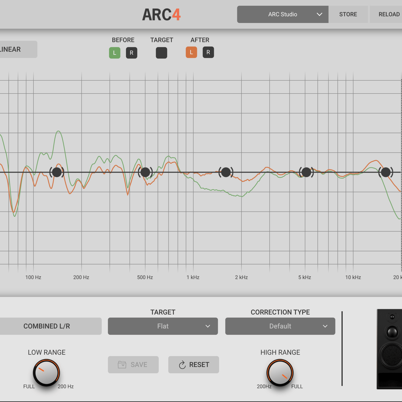Click the FULL label under HIGH RANGE
The width and height of the screenshot is (402, 402).
coord(297,386)
